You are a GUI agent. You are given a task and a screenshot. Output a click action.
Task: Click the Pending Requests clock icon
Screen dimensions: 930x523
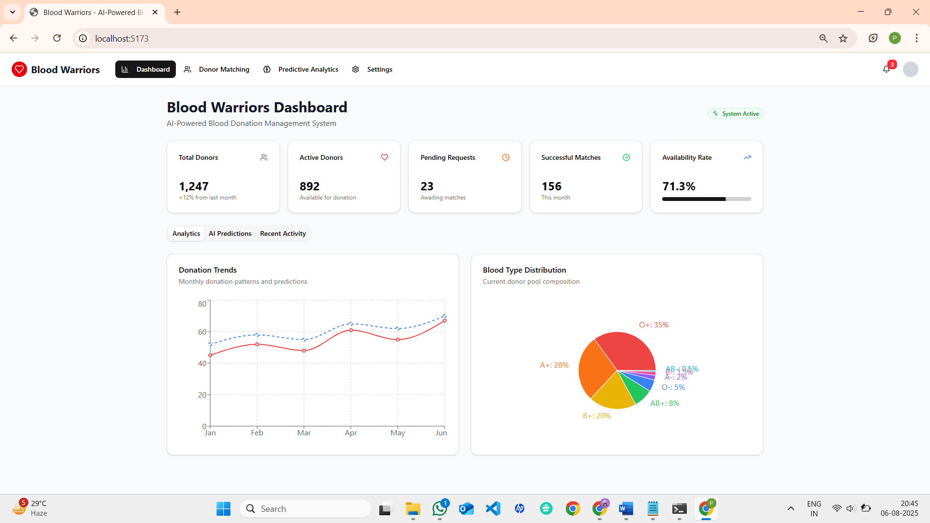[x=506, y=157]
